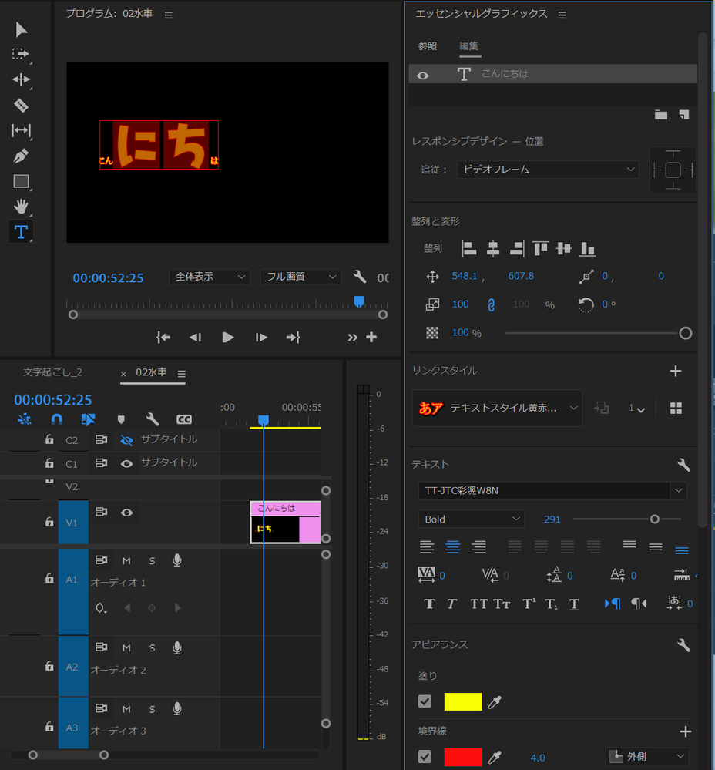Select the Pen tool
The image size is (715, 770).
point(21,156)
